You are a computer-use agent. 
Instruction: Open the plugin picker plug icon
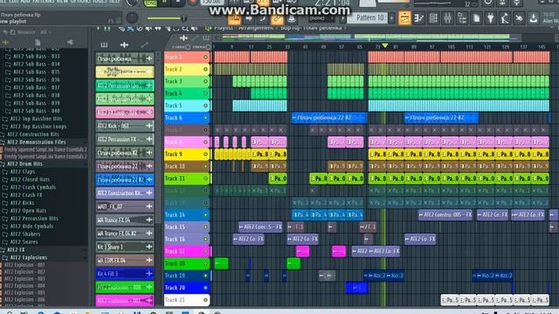point(491,17)
